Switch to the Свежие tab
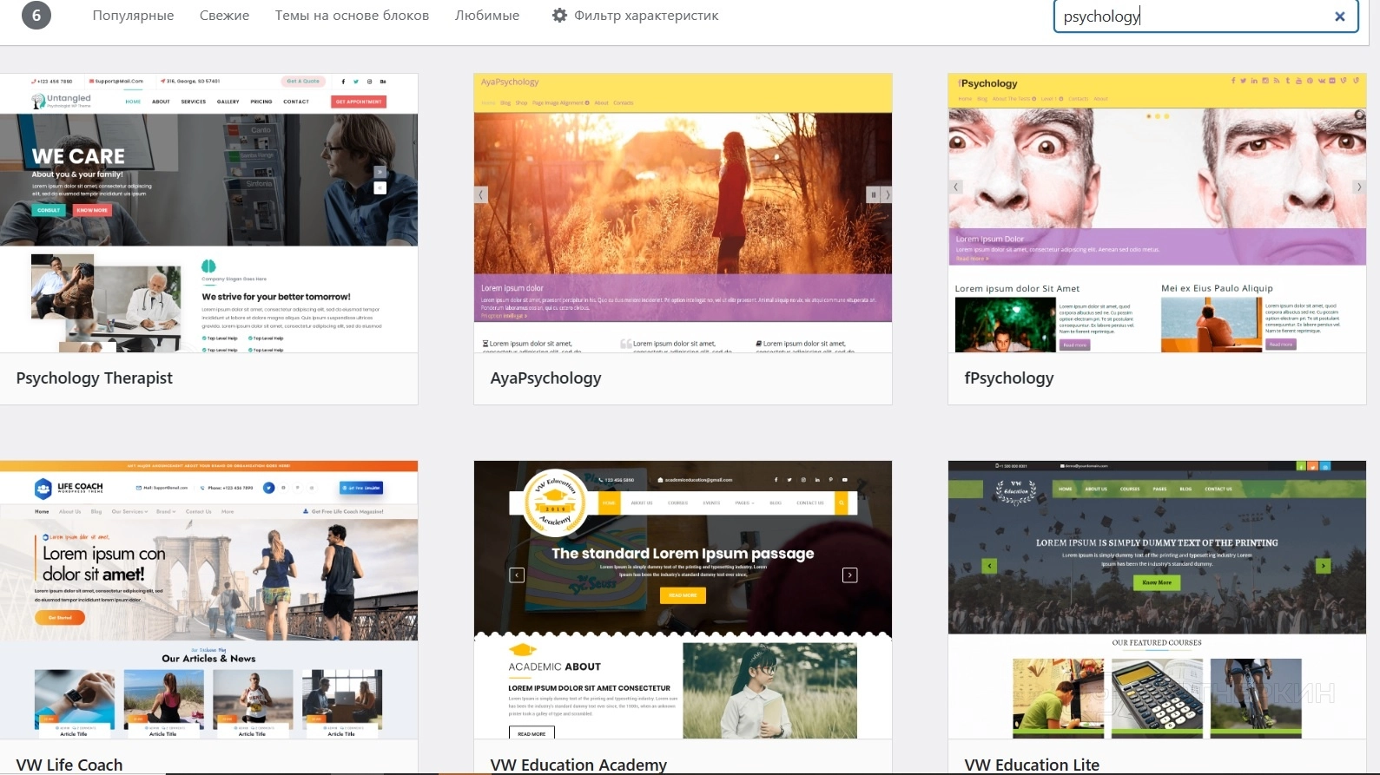This screenshot has width=1380, height=775. [x=224, y=16]
